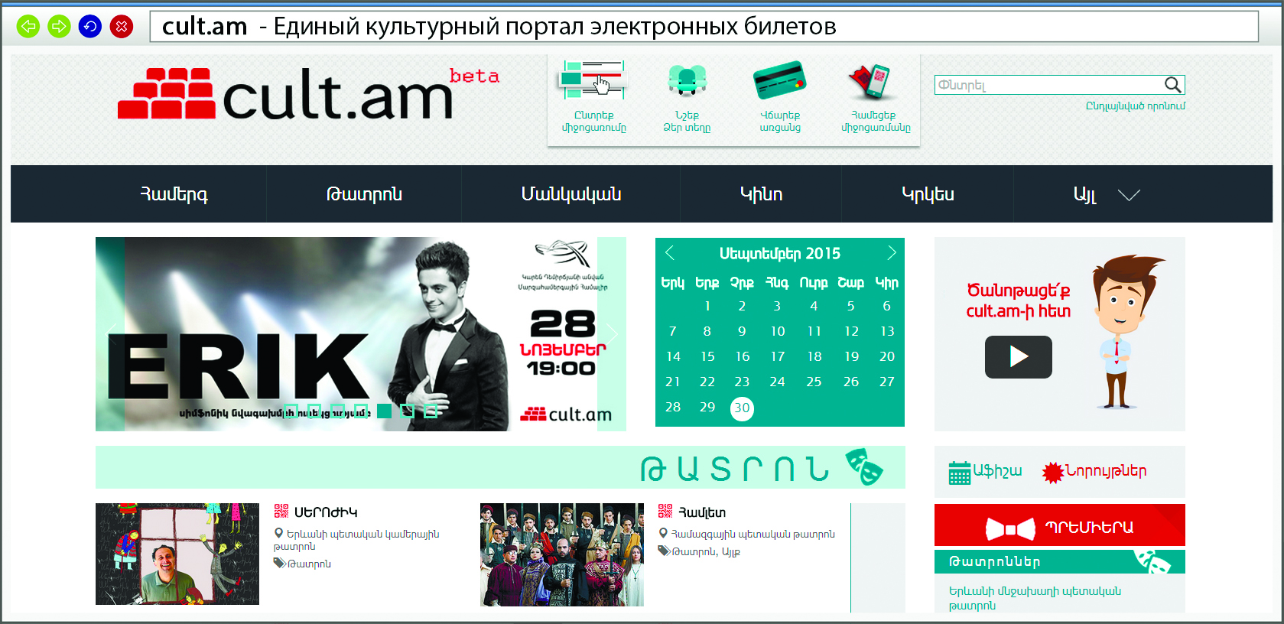Open the cult.am beta logo homepage
Viewport: 1284px width, 624px height.
coord(308,93)
